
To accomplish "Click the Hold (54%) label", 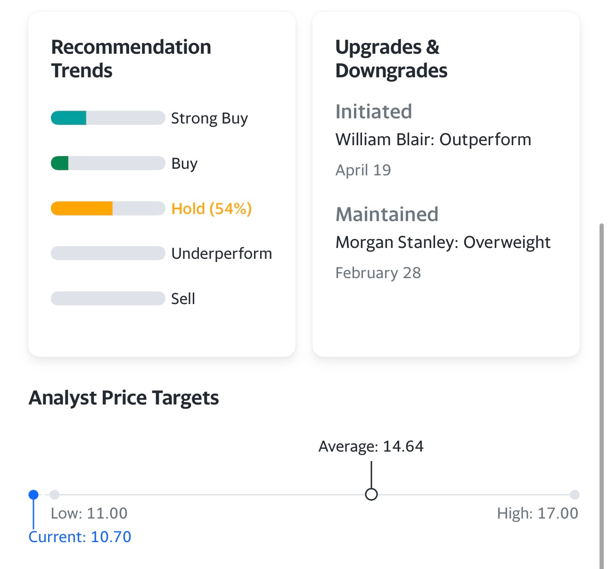I will point(212,208).
